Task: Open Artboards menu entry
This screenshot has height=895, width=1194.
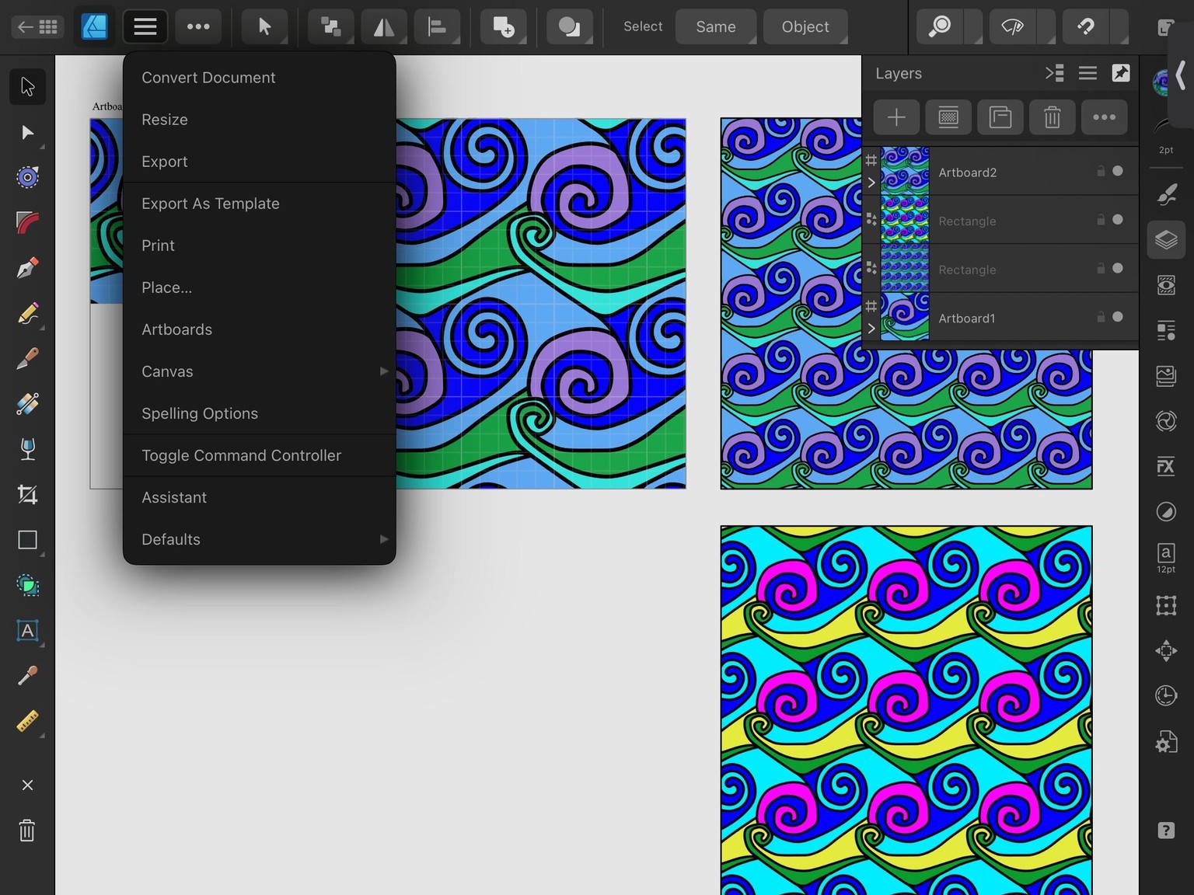Action: 260,329
